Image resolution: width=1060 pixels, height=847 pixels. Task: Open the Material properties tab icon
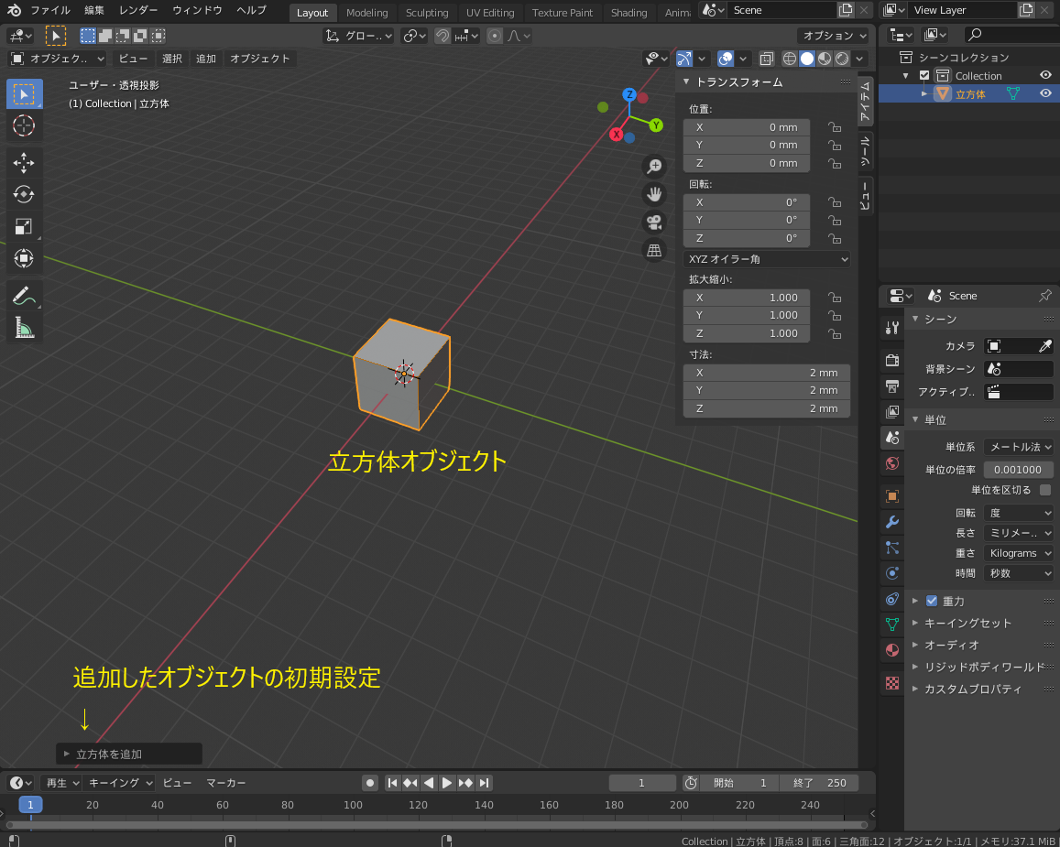pos(892,650)
